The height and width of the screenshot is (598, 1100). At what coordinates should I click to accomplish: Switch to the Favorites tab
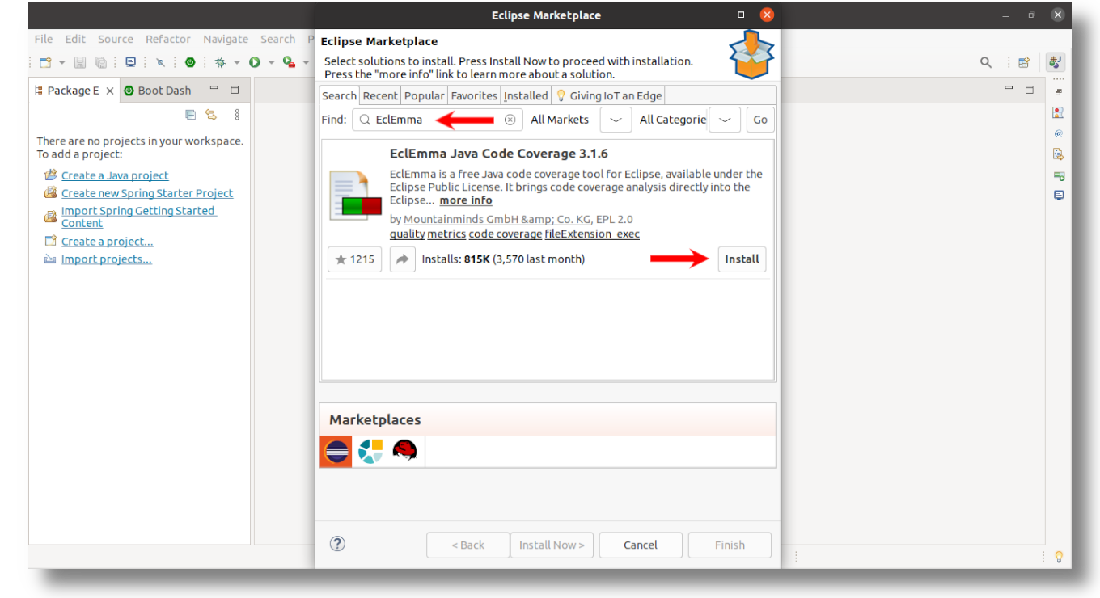pos(474,95)
